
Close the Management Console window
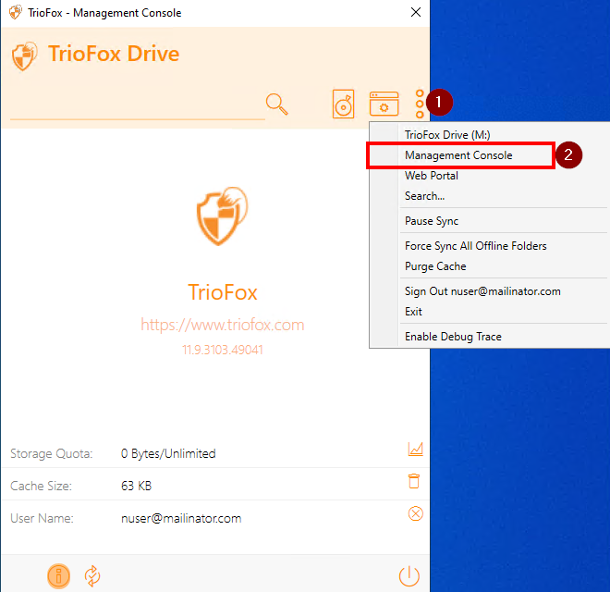(x=416, y=12)
